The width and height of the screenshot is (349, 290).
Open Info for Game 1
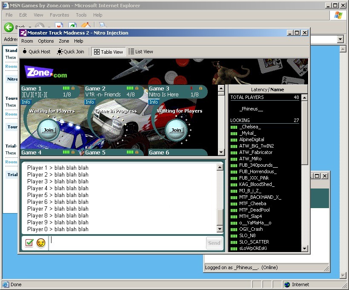(26, 102)
